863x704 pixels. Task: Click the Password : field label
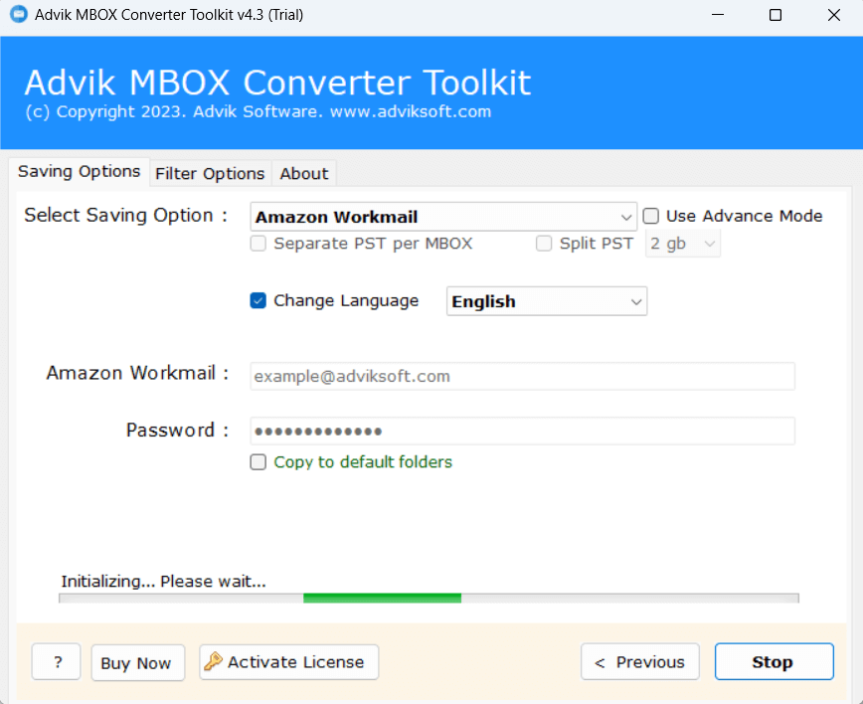coord(177,430)
